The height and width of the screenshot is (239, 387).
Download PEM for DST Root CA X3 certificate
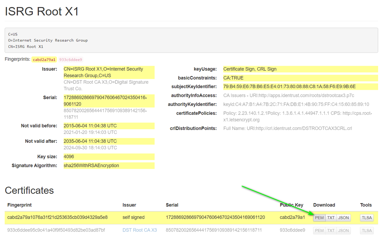pyautogui.click(x=319, y=230)
